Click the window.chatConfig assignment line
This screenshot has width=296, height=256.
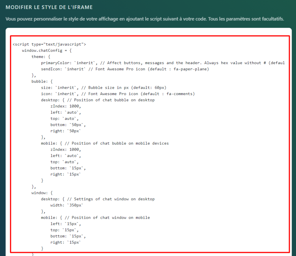(x=47, y=51)
